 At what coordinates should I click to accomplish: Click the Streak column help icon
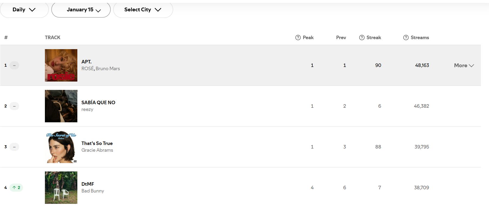pos(362,38)
